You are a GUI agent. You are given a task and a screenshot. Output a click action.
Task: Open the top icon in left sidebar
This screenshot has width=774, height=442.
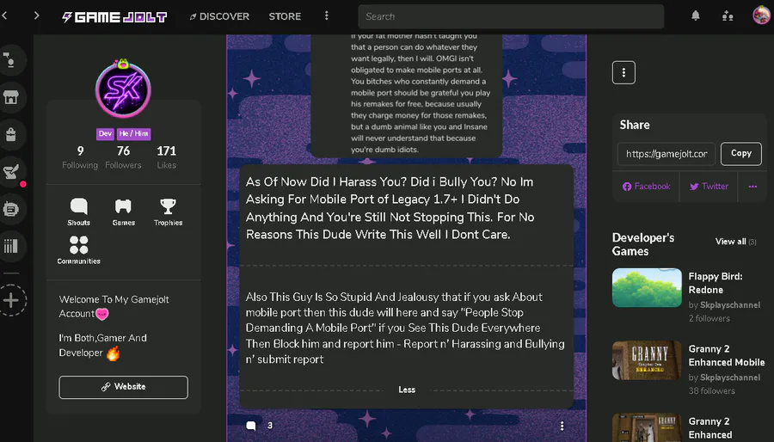(11, 59)
